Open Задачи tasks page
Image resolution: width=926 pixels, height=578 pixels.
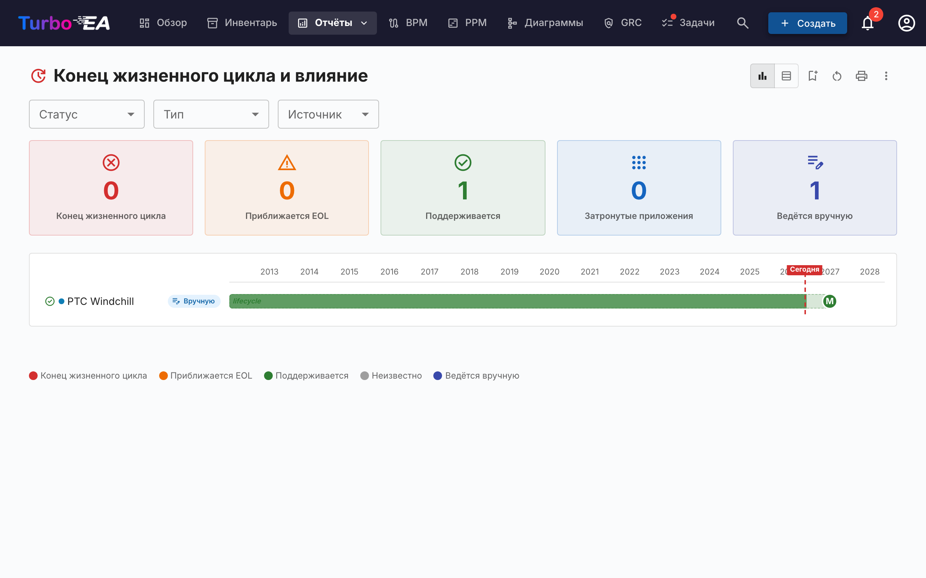[688, 23]
